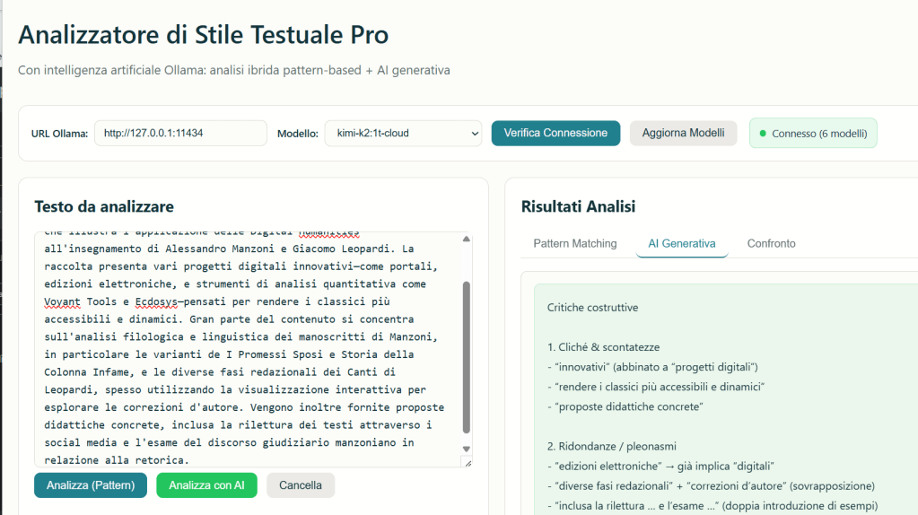Focus the URL Ollama input field
The height and width of the screenshot is (515, 918).
pos(180,133)
